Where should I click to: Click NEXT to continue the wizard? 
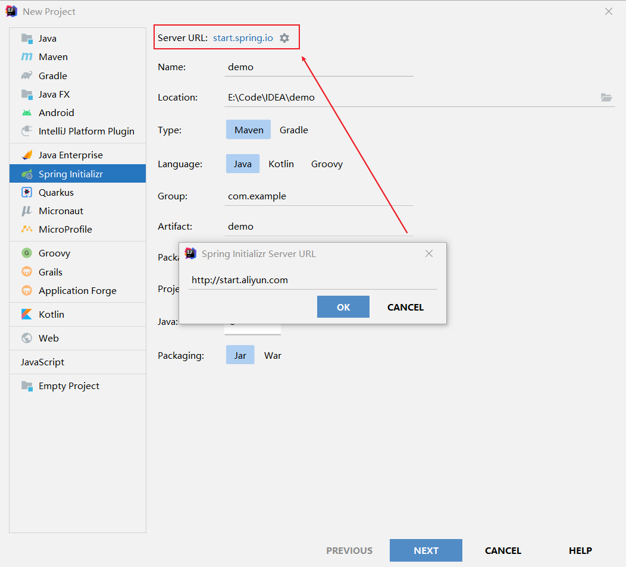click(x=426, y=550)
